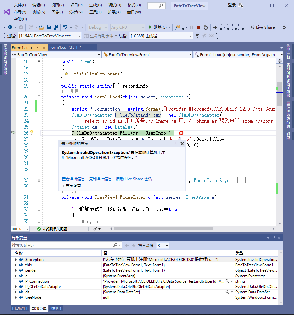
Task: Click the Locals search magnifier icon
Action: pos(115,245)
